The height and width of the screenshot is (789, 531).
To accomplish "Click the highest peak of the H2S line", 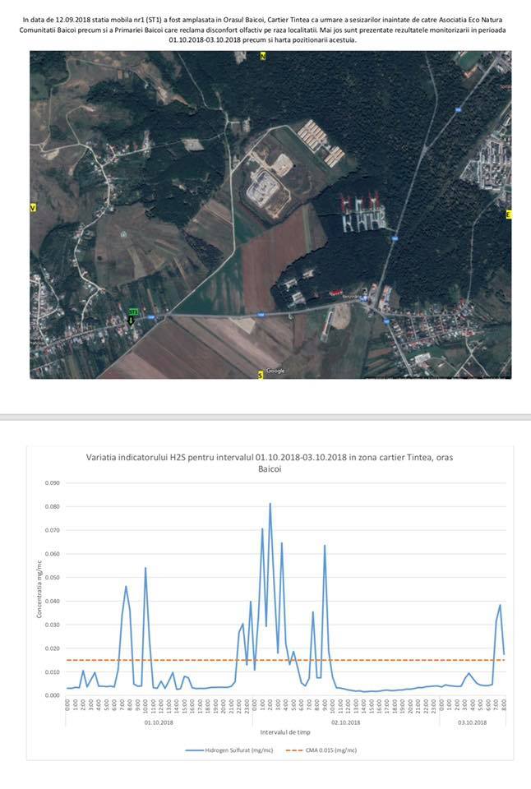I will (x=270, y=504).
